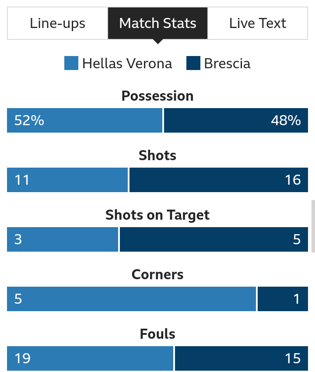Screen dimensions: 315x372
Task: Click Brescia 15 fouls bar
Action: tap(241, 358)
